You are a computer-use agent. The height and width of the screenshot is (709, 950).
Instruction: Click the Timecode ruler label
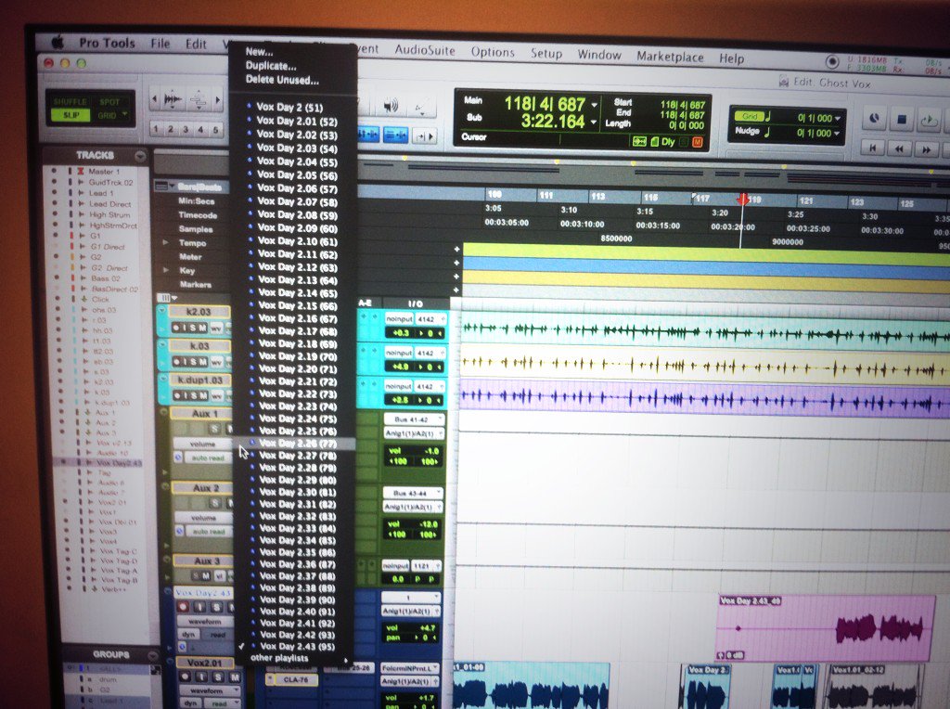click(198, 215)
